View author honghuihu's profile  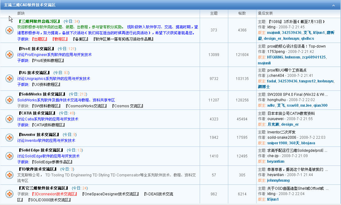(276, 100)
